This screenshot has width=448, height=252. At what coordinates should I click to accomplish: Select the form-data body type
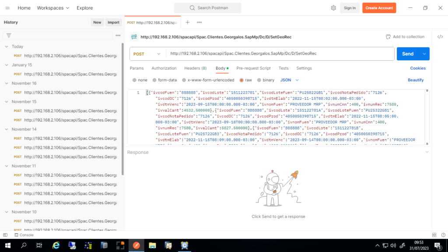coord(154,80)
